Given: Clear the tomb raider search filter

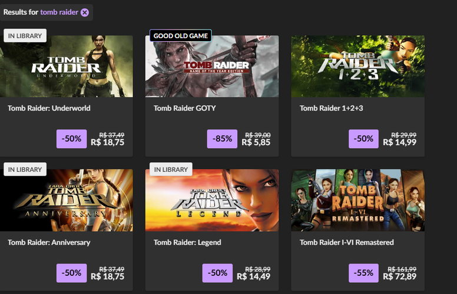Looking at the screenshot, I should click(x=85, y=12).
